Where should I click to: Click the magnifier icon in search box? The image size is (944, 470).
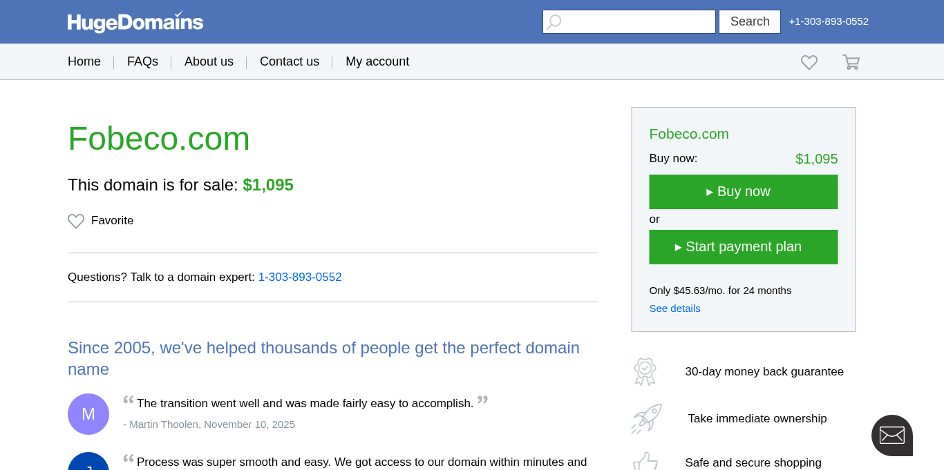(554, 22)
